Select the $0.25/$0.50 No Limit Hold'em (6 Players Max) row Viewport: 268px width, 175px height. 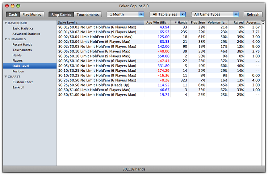[x=159, y=80]
